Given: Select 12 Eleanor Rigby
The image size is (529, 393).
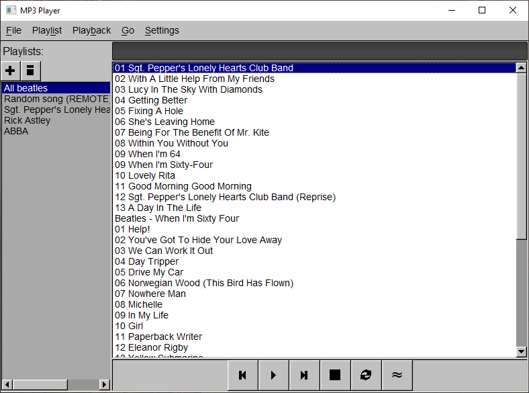Looking at the screenshot, I should coord(314,348).
